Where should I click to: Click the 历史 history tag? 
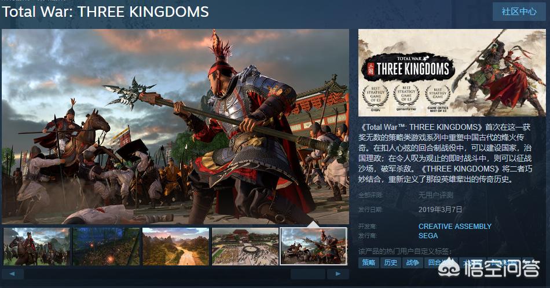click(x=390, y=263)
